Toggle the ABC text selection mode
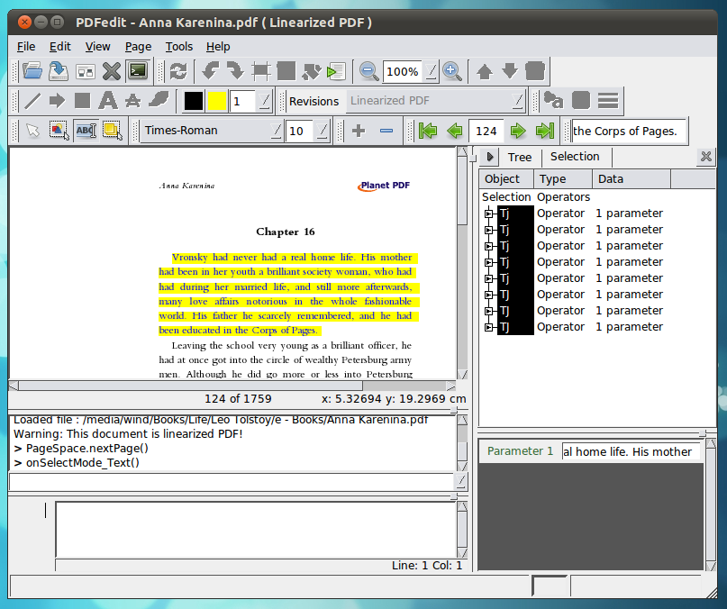The width and height of the screenshot is (727, 609). (x=86, y=131)
